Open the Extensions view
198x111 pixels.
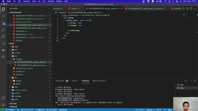tap(3, 36)
